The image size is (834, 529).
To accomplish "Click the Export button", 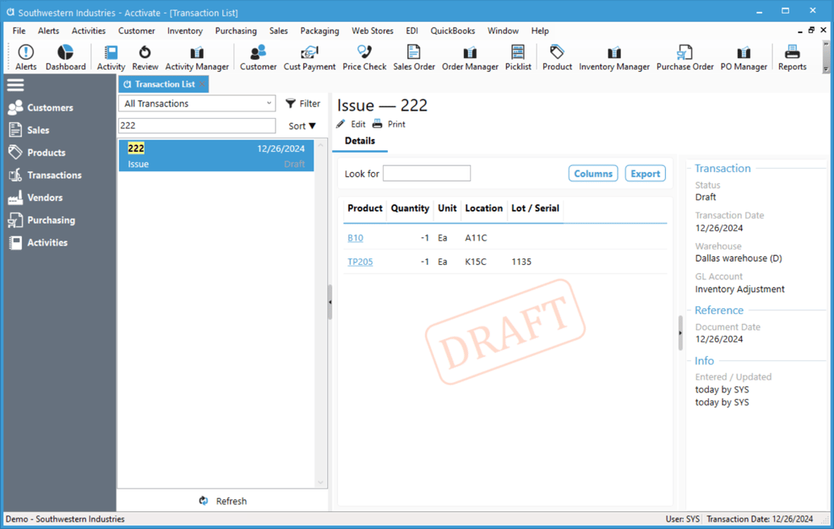I will [645, 174].
